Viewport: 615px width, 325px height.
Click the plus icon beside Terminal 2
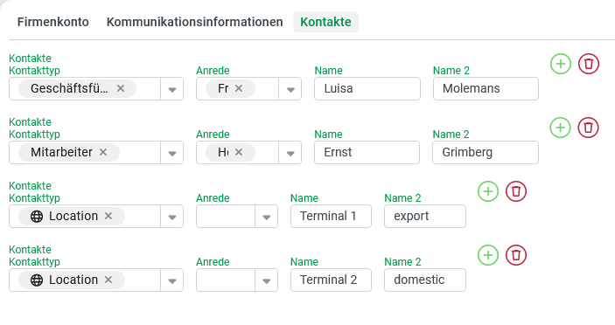[488, 255]
